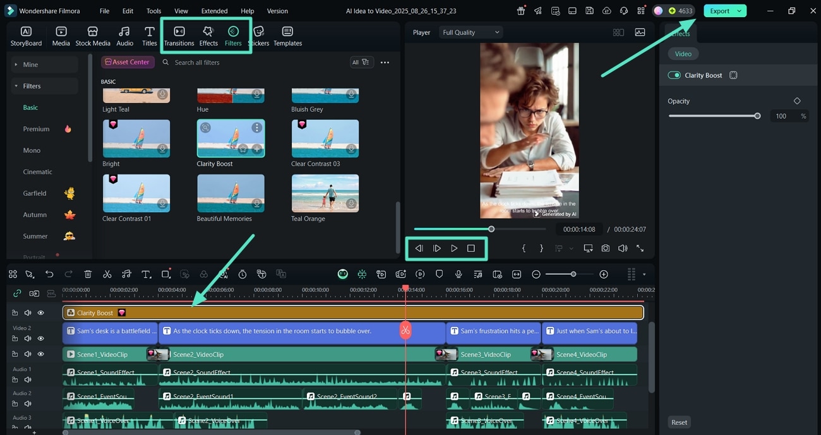Undo the last action in timeline toolbar
The width and height of the screenshot is (821, 435).
pos(49,274)
